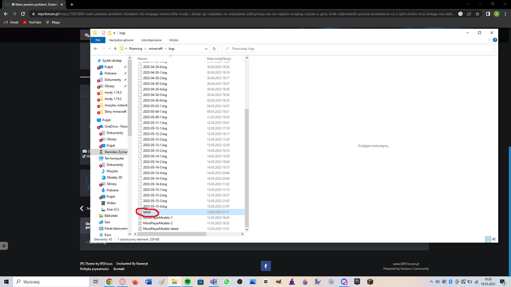The image size is (511, 287).
Task: Expand chevron after Roaming in path
Action: click(145, 49)
